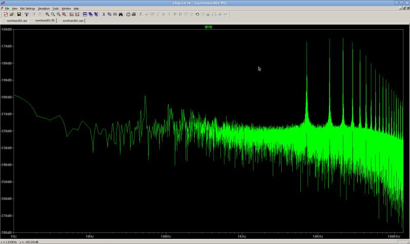
Task: Open the File menu
Action: (7, 9)
